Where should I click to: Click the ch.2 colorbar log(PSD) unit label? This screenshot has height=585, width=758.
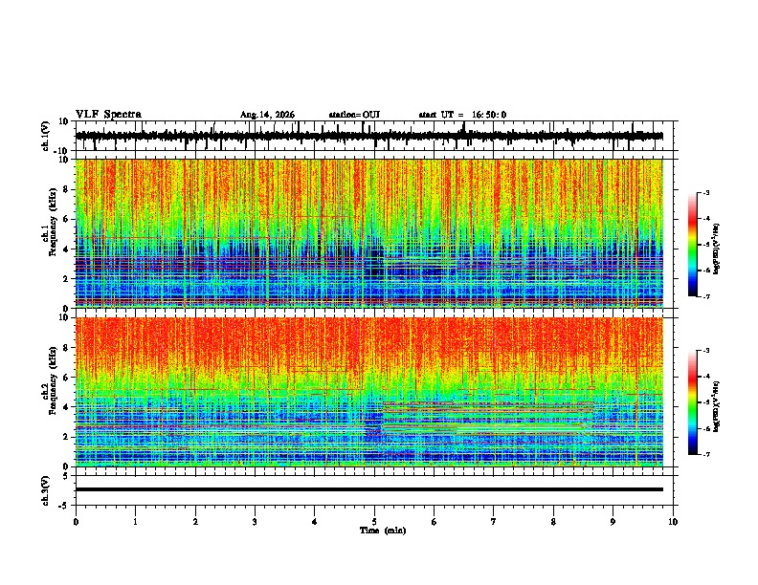click(717, 407)
